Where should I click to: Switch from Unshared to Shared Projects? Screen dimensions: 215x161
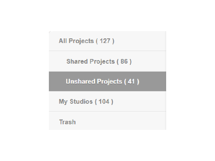point(107,61)
